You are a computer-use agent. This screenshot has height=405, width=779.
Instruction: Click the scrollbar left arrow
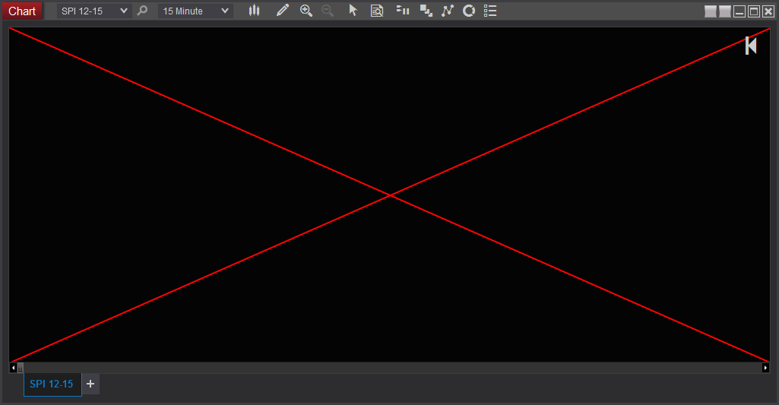(14, 368)
